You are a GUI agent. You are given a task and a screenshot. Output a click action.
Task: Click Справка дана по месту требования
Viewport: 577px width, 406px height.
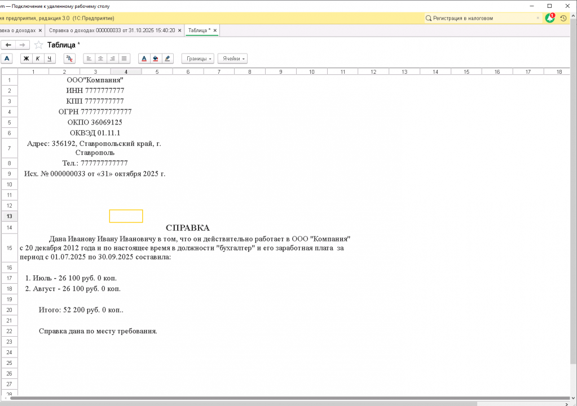[x=98, y=331]
